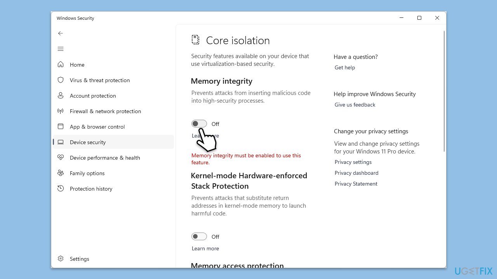Open the Family options people icon
Screen dimensions: 497x279
click(61, 173)
